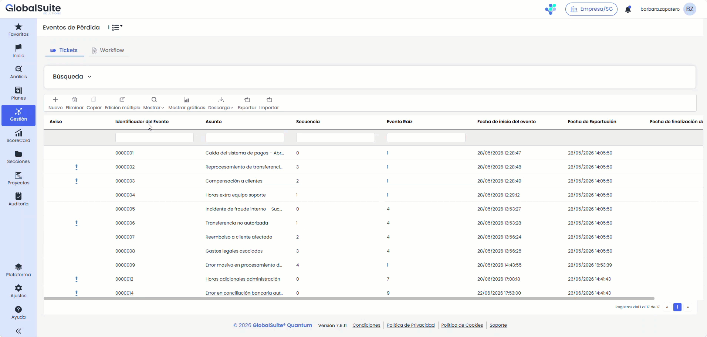707x337 pixels.
Task: Collapse the sidebar with double chevron
Action: [x=18, y=331]
